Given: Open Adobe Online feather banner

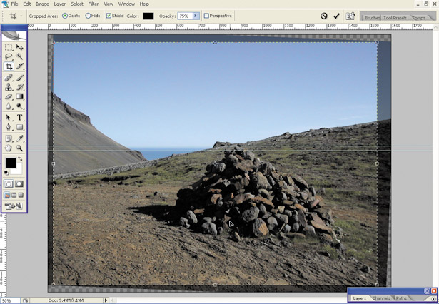Looking at the screenshot, I should point(14,36).
